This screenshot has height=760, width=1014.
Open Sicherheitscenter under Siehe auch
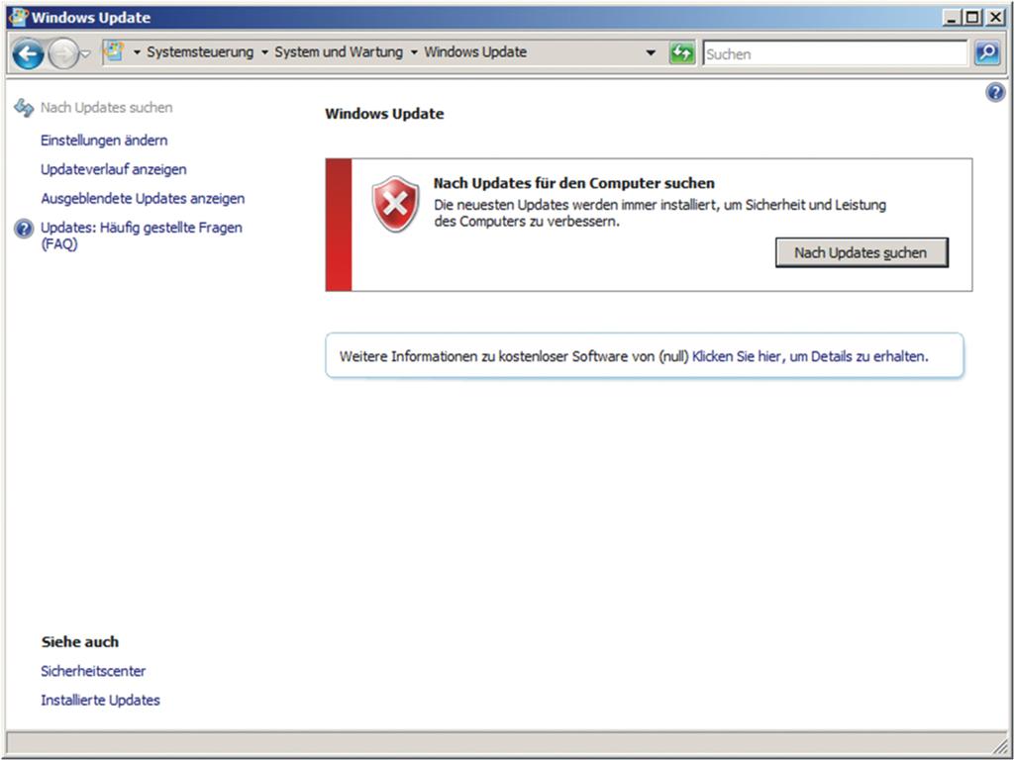pyautogui.click(x=93, y=671)
